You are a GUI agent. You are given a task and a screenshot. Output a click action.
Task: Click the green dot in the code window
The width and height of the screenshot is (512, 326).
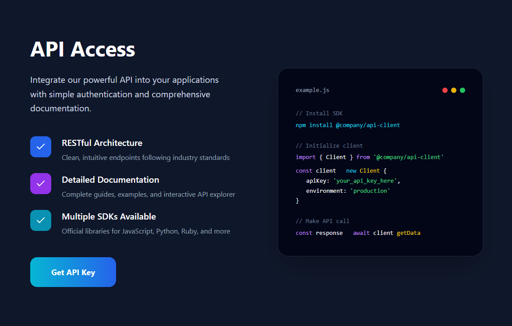pyautogui.click(x=463, y=90)
